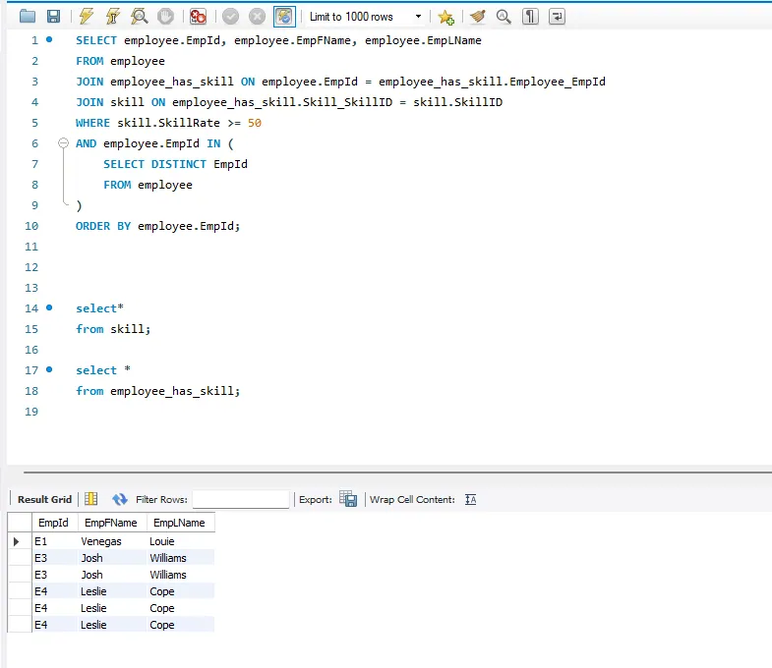
Task: Beautify the SQL query with the broom
Action: (477, 17)
